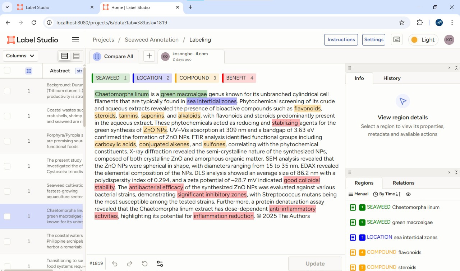
Task: Select the Regions tab
Action: pos(364,183)
